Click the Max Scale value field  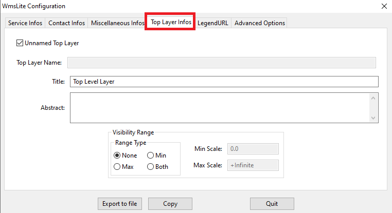253,165
